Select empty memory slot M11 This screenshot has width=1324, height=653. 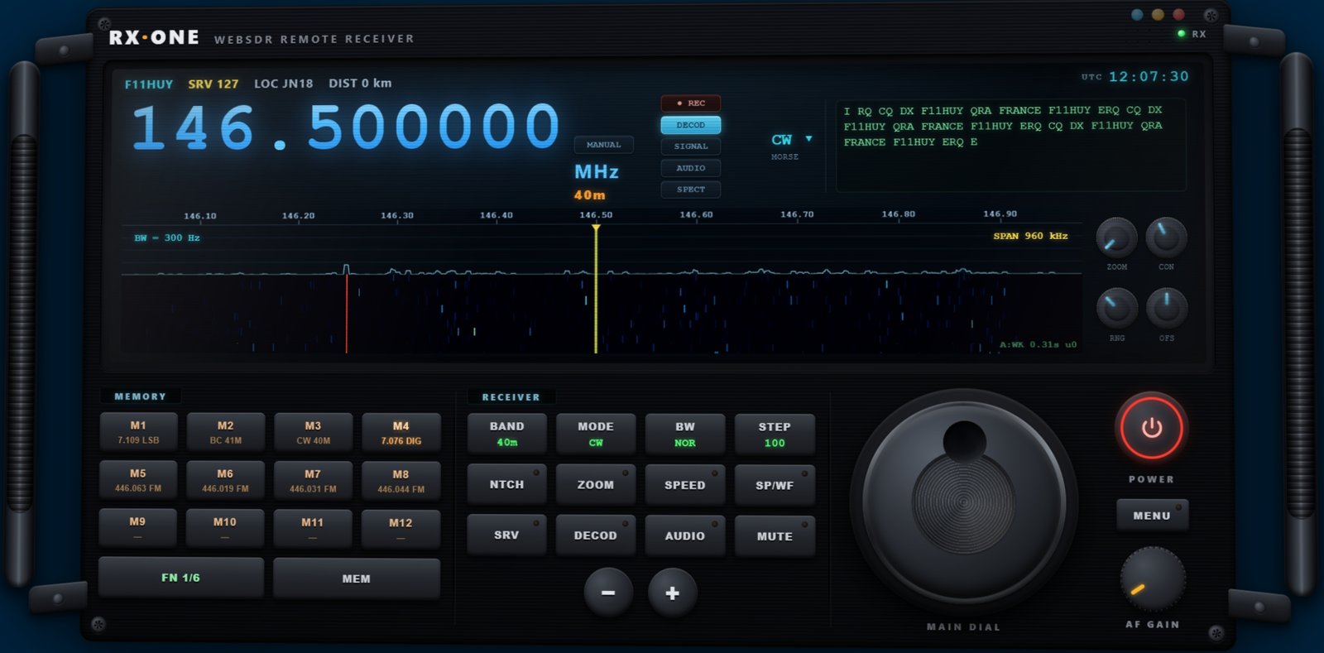coord(313,528)
